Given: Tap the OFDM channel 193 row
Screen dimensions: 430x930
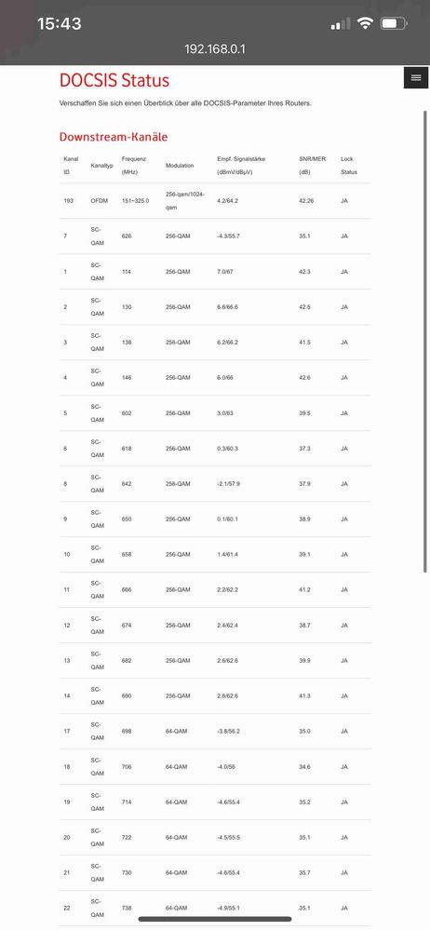Looking at the screenshot, I should point(215,201).
